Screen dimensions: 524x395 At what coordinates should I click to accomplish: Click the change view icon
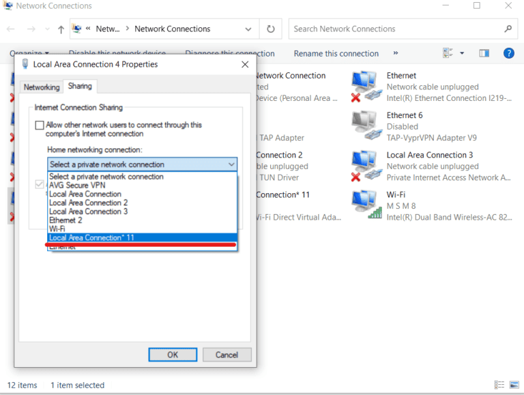click(448, 53)
